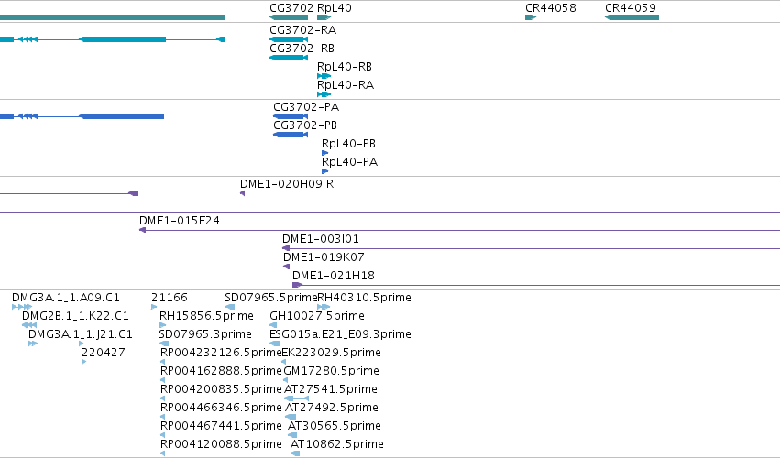780x458 pixels.
Task: Select the AT30565.5prime glyph
Action: click(x=292, y=435)
